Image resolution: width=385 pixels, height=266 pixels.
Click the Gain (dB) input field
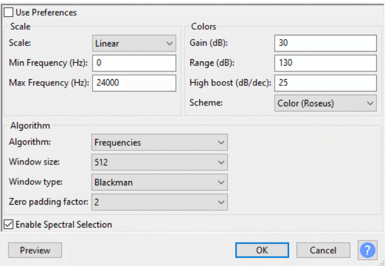click(x=325, y=43)
